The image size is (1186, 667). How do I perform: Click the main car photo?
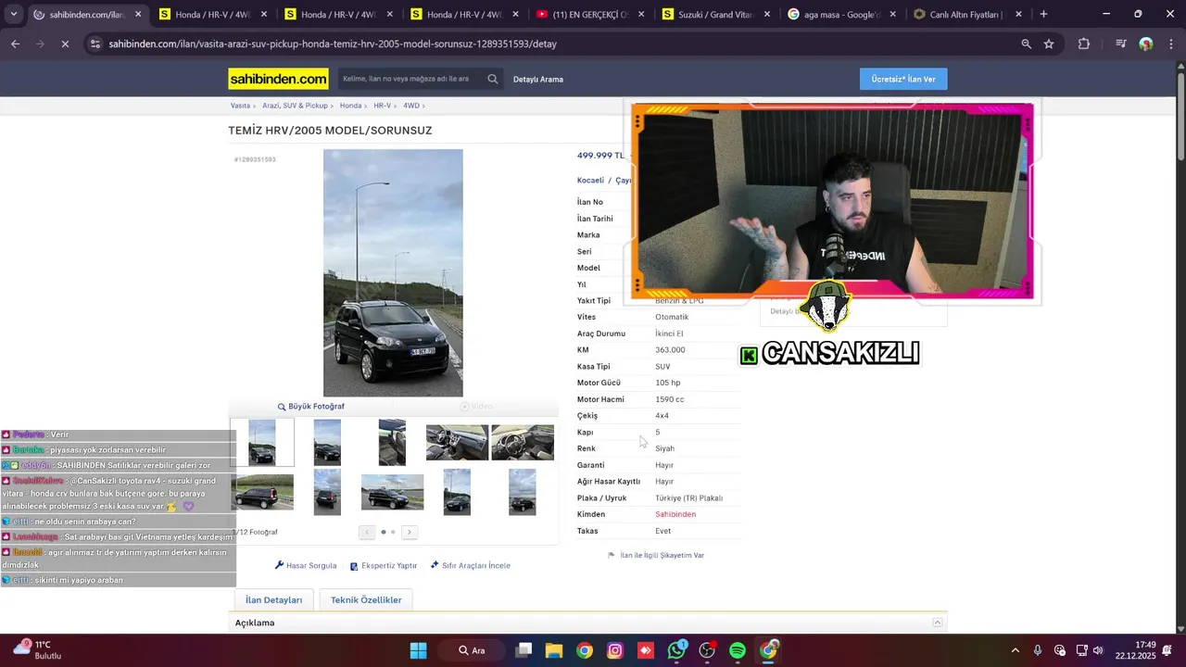[393, 273]
